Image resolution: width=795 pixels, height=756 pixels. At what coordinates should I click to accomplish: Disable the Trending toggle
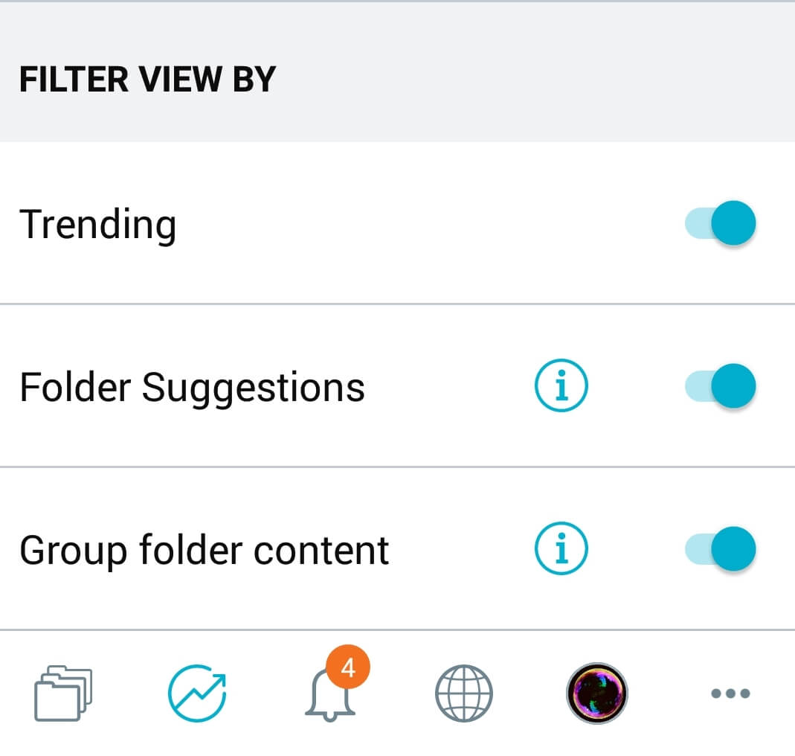(721, 223)
